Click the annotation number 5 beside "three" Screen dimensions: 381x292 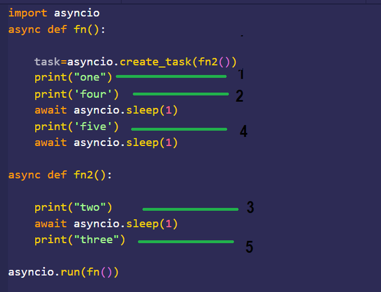[x=249, y=247]
